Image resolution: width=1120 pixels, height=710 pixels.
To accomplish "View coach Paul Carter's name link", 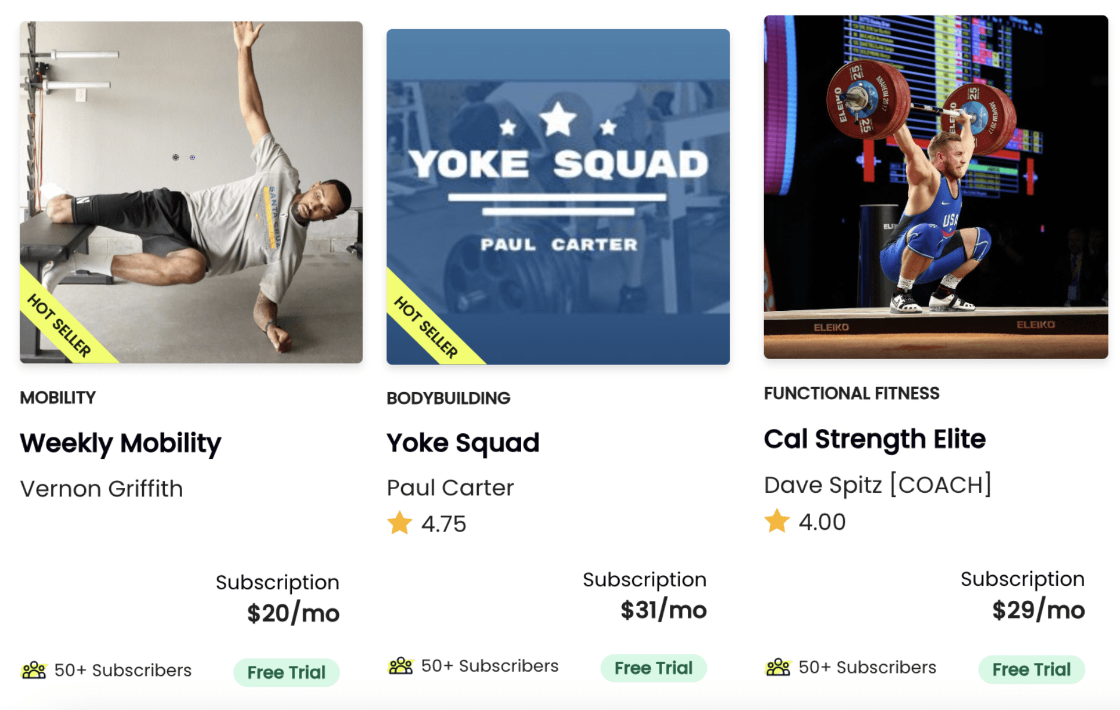I will [450, 487].
